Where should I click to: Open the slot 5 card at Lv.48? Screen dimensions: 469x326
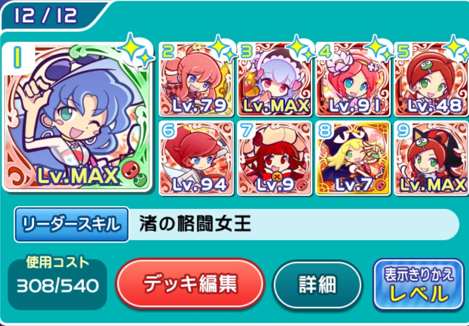click(432, 79)
